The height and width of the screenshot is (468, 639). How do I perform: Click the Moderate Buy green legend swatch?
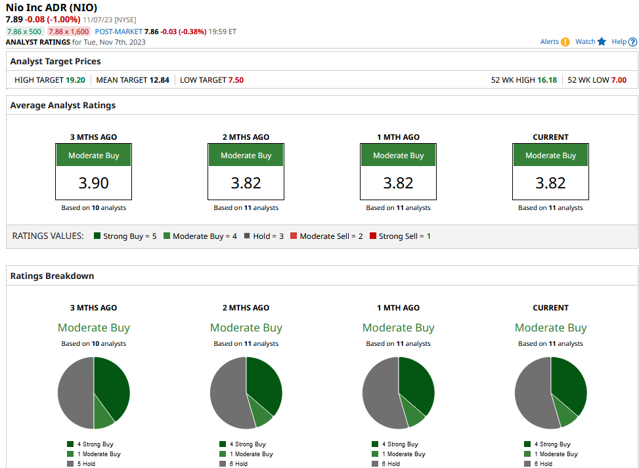(x=167, y=236)
